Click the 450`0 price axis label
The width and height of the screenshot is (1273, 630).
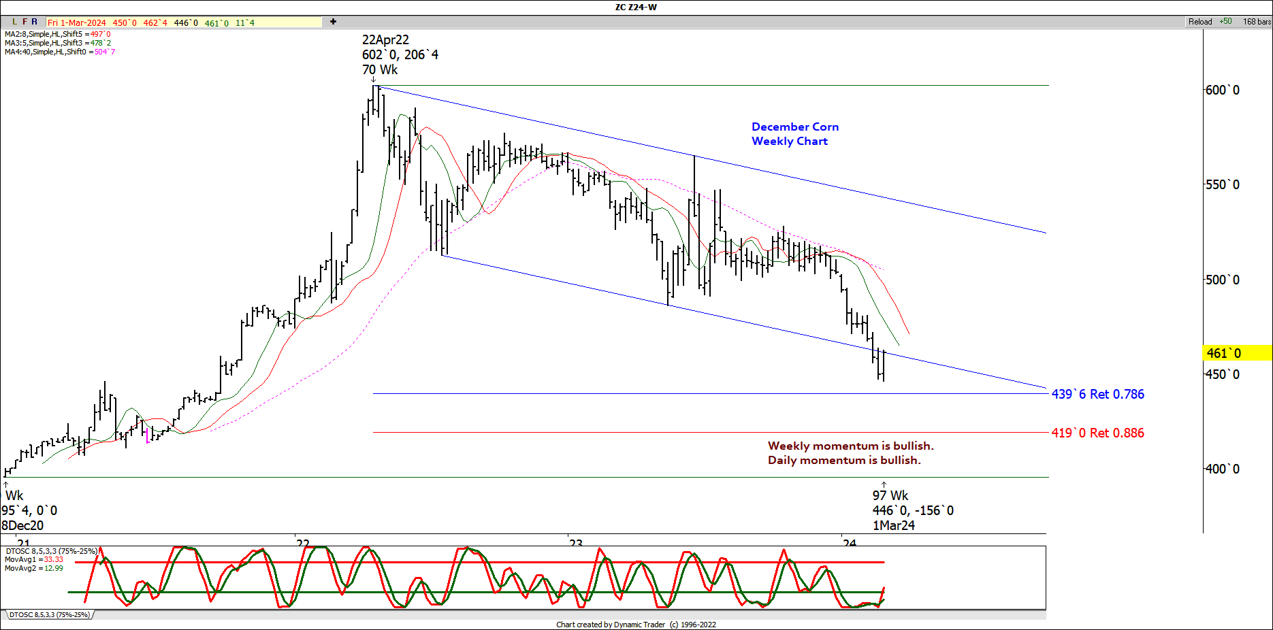pos(1223,374)
